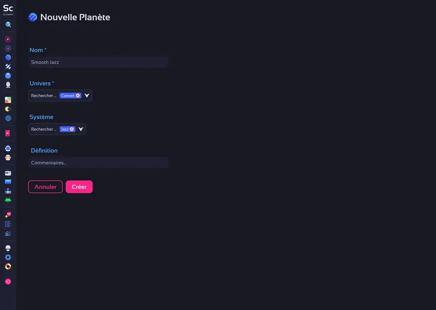The height and width of the screenshot is (310, 436).
Task: Click the Définition comments field
Action: point(98,163)
